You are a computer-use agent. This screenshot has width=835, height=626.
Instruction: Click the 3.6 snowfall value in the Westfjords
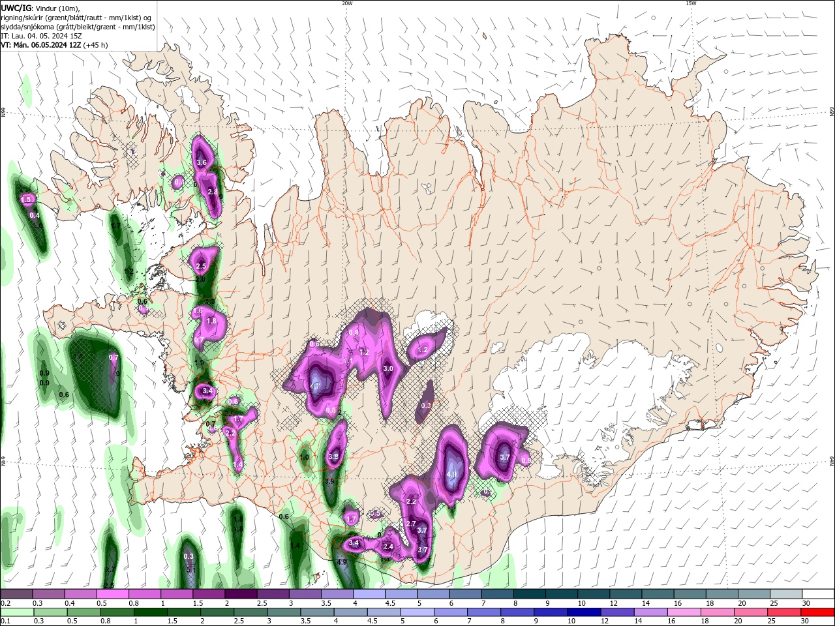click(202, 162)
